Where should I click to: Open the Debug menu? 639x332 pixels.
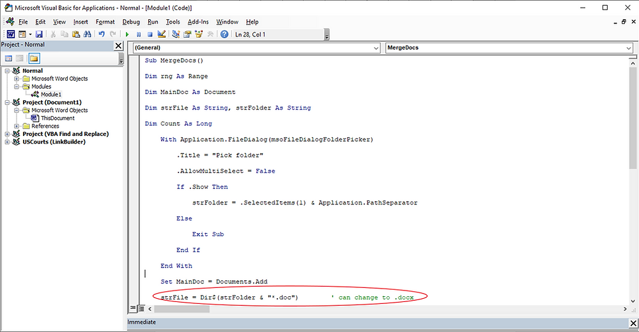[131, 22]
